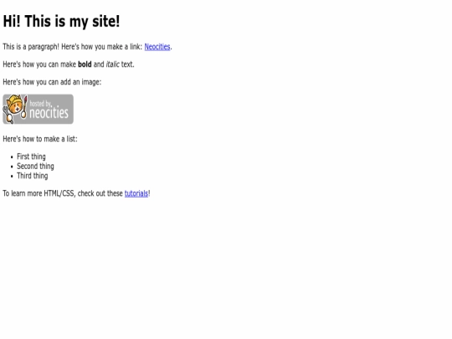Click the bullet beside 'Second thing'
Screen dimensions: 452x339
tap(12, 167)
